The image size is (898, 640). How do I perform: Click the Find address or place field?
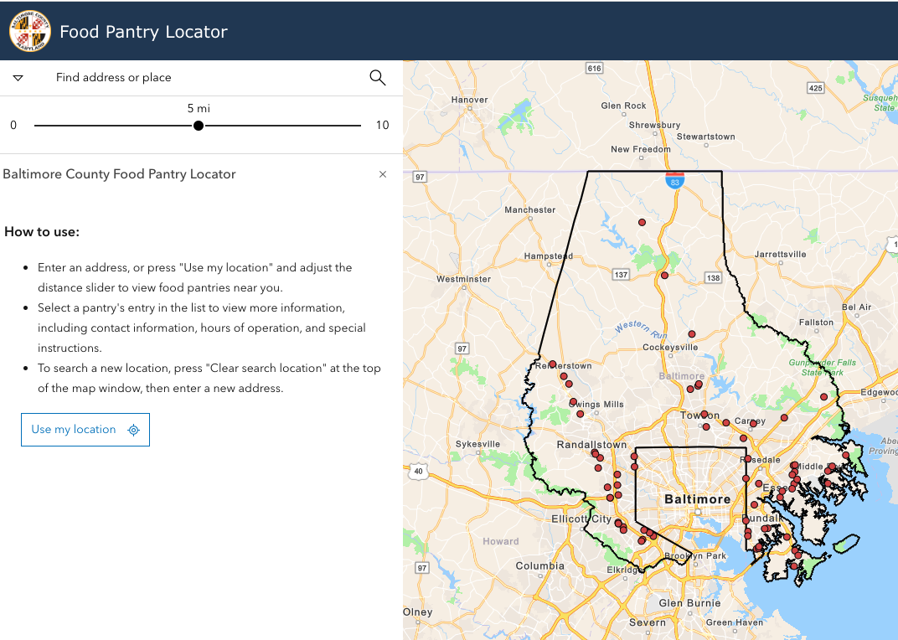point(168,77)
